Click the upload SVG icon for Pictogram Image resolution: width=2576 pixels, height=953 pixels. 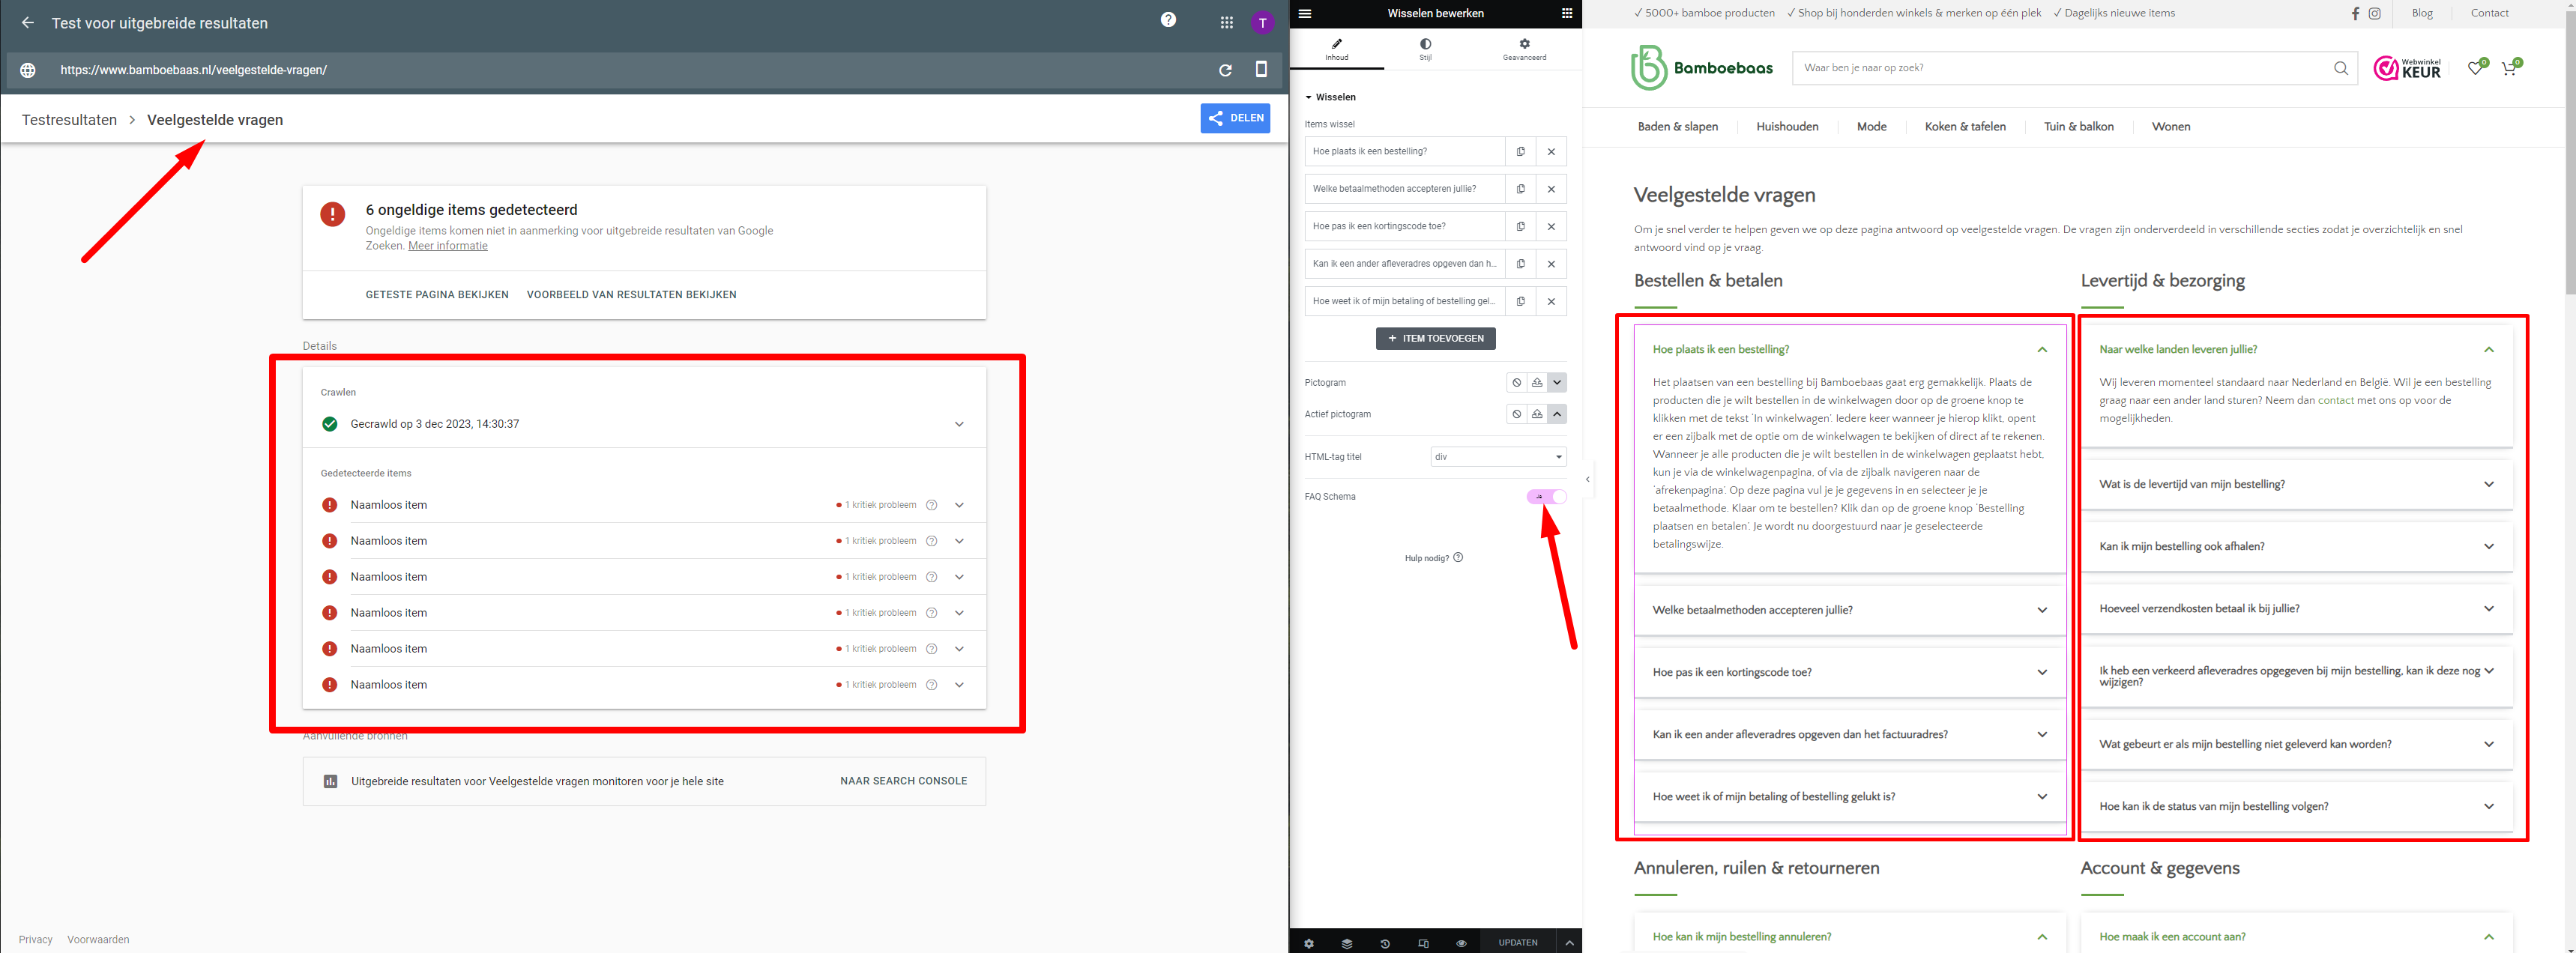[x=1537, y=383]
